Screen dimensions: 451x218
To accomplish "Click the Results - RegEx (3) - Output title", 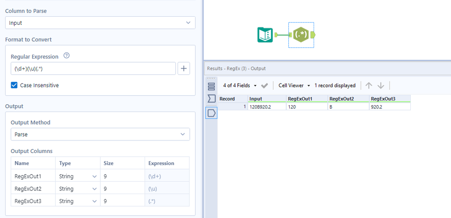I will (x=236, y=68).
